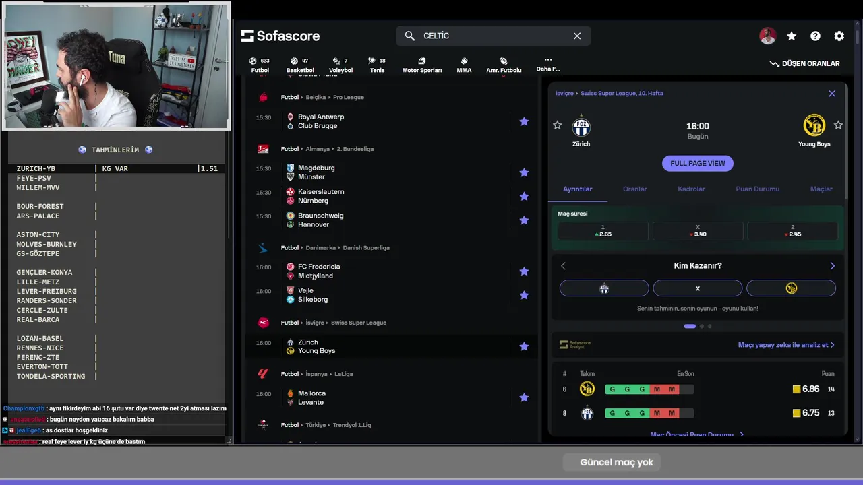
Task: Click the Zürich crest in match panel
Action: (581, 126)
